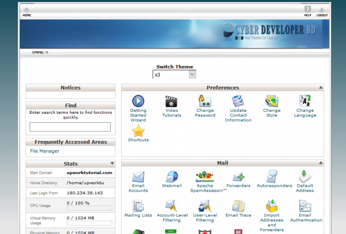Viewport: 346px width, 234px height.
Task: Launch Webmail
Action: coord(172,177)
